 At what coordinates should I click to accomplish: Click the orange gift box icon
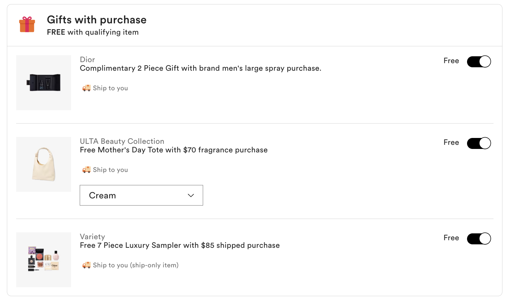click(x=27, y=25)
